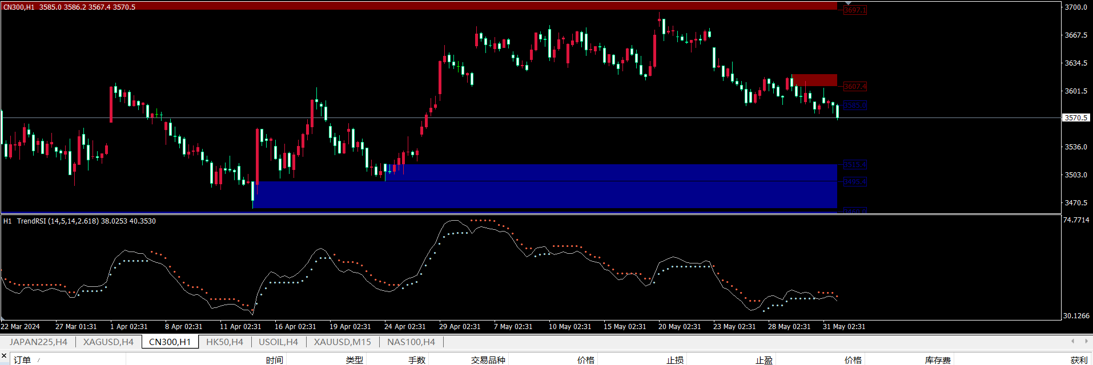Click the 3667.5 price scale value
Image resolution: width=1093 pixels, height=365 pixels.
pyautogui.click(x=1076, y=35)
